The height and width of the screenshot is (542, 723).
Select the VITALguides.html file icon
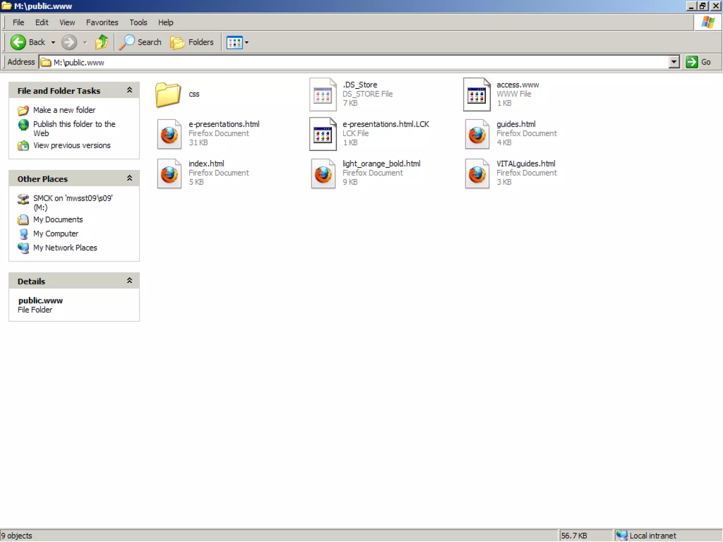coord(477,174)
